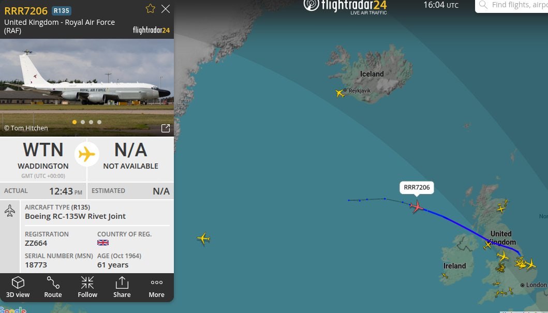Add flight RRR7206 to favorites with star
This screenshot has width=548, height=313.
150,8
